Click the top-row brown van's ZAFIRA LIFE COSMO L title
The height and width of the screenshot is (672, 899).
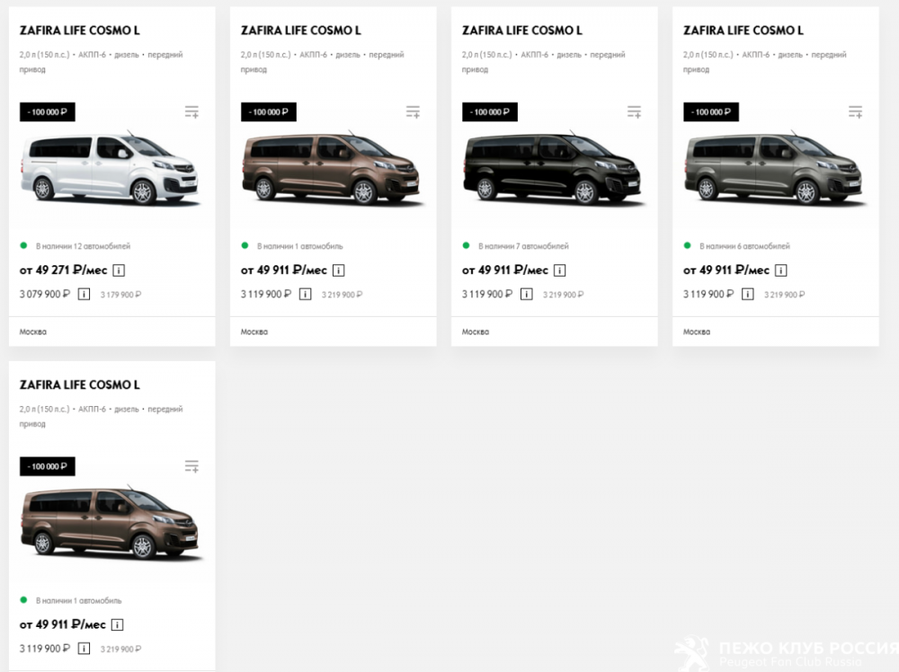coord(301,31)
